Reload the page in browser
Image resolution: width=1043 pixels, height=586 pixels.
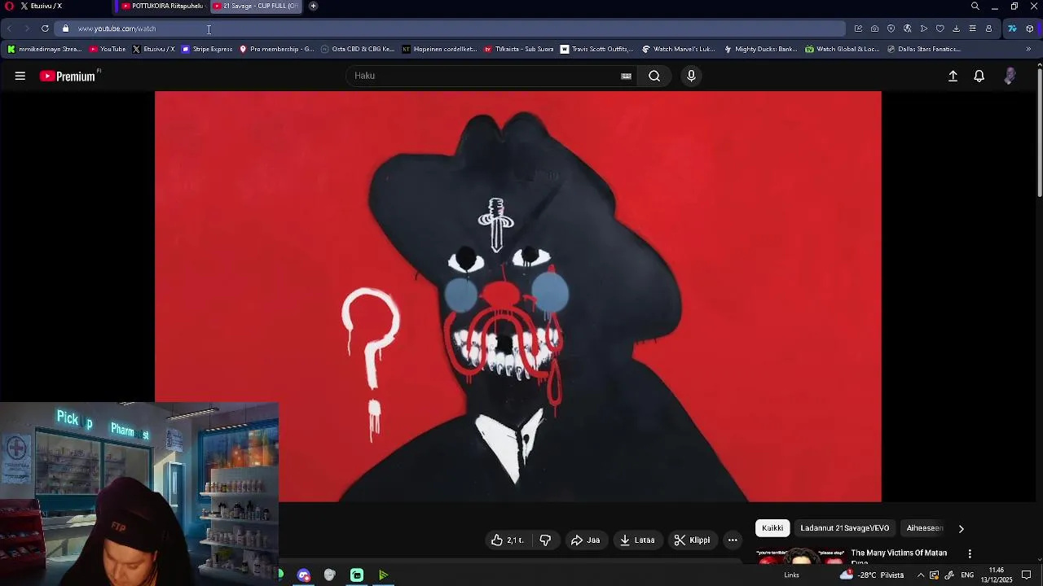(x=45, y=28)
